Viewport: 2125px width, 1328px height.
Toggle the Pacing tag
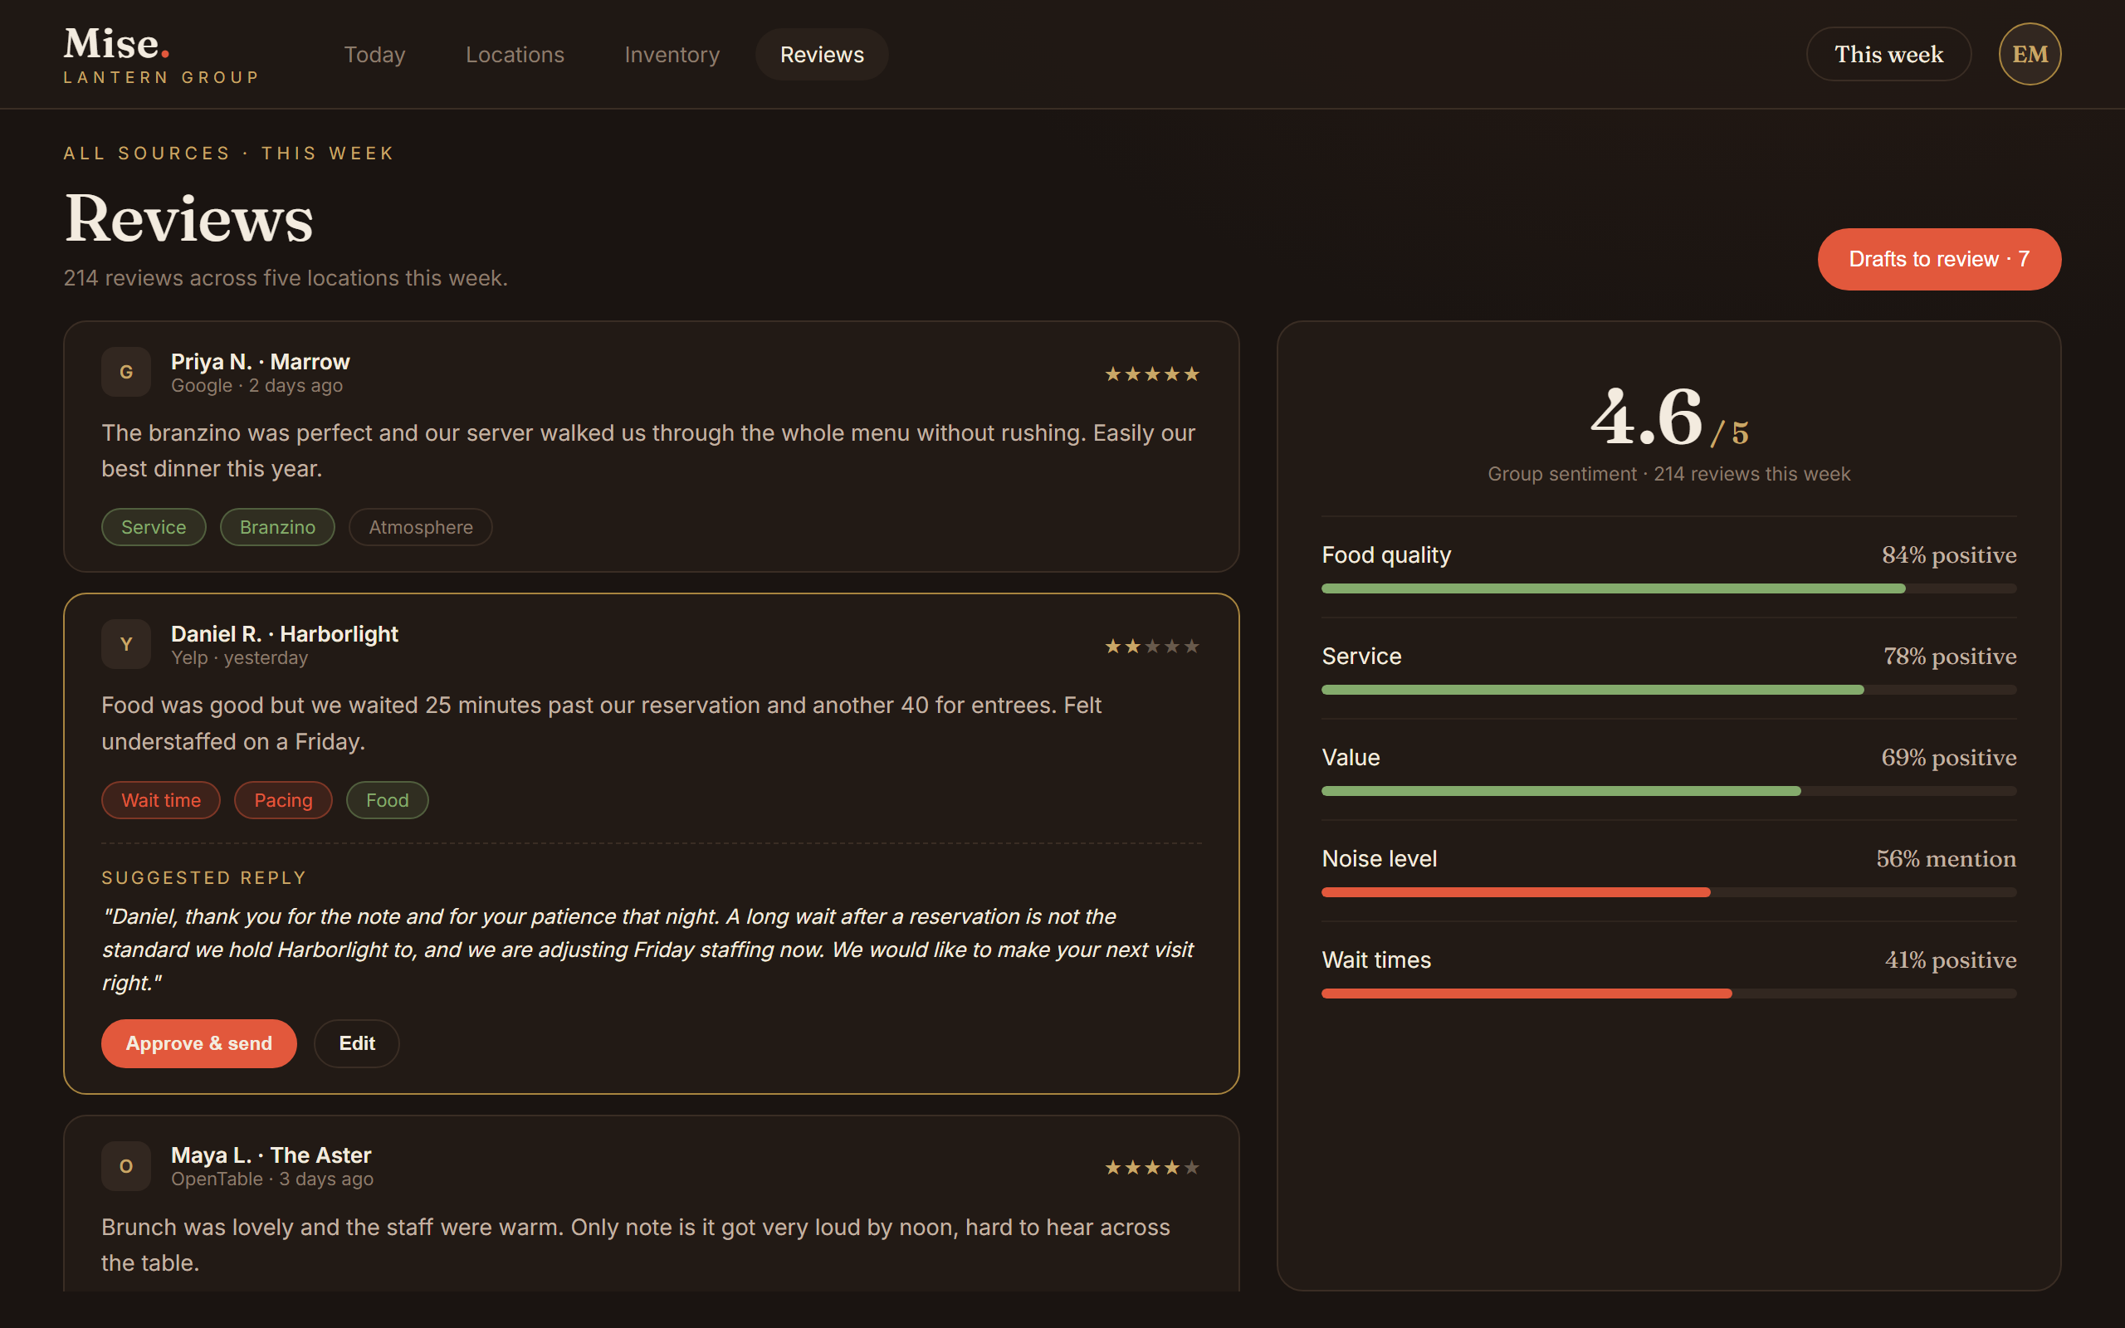point(284,800)
